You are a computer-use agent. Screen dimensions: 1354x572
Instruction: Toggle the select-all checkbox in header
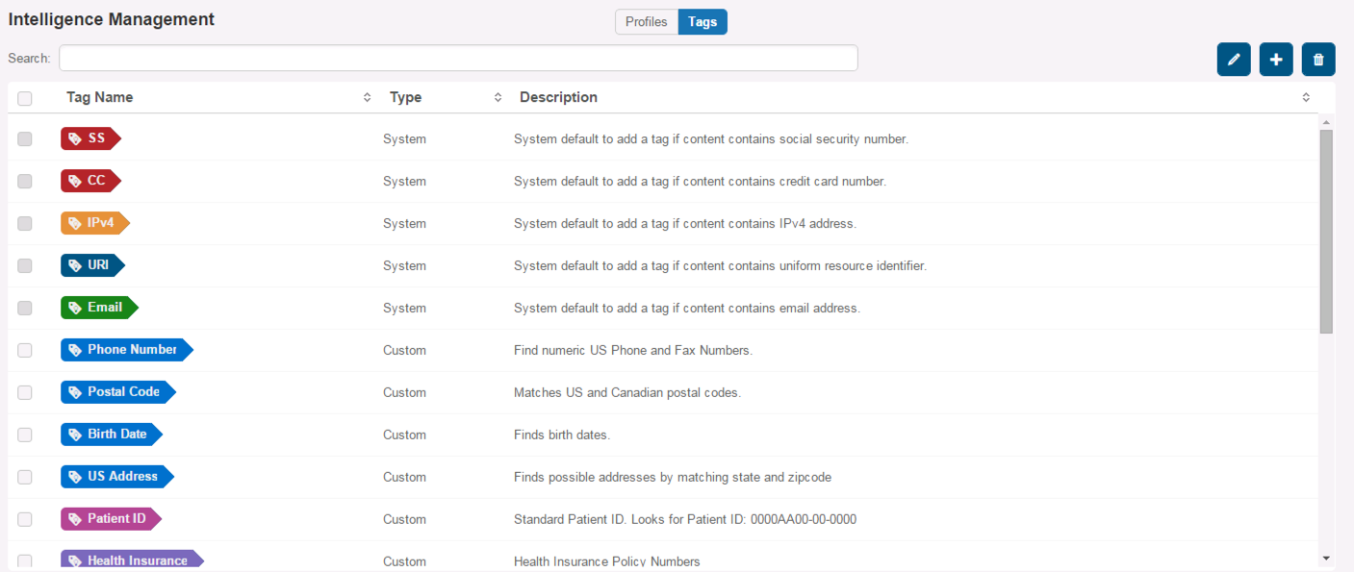click(x=25, y=98)
